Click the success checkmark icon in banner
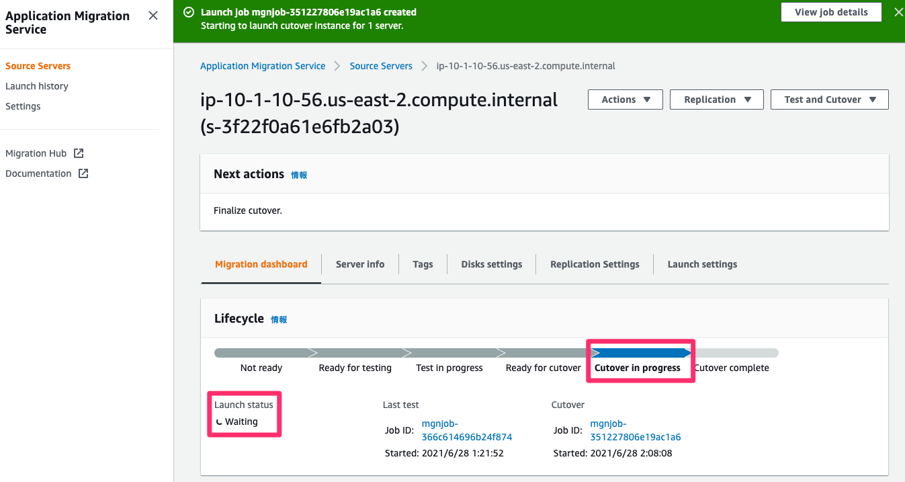 click(189, 12)
